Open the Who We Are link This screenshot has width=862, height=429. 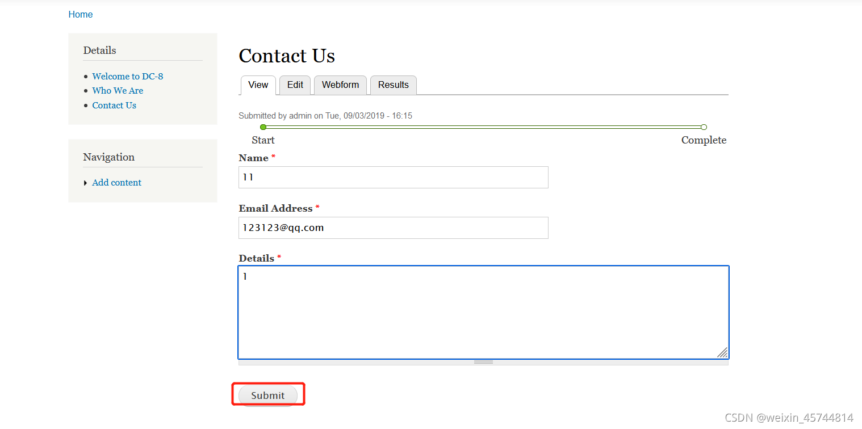(118, 91)
